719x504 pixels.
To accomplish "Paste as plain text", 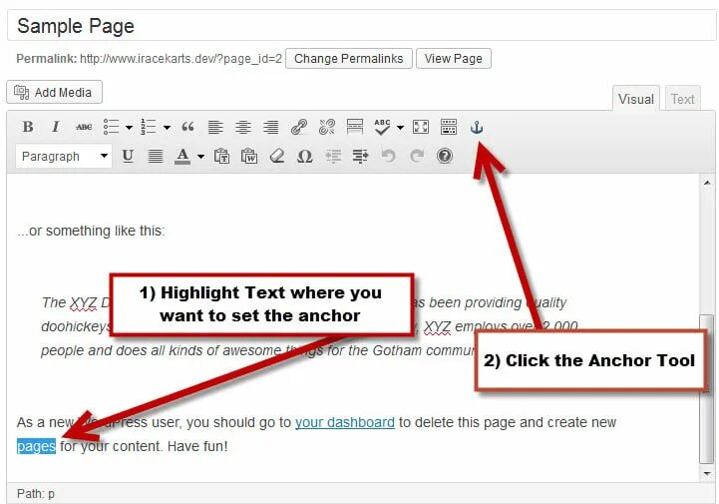I will coord(221,156).
